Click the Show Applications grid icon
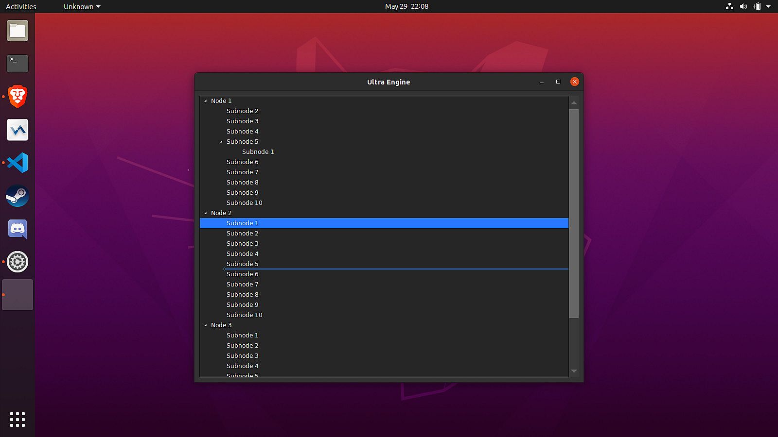The height and width of the screenshot is (437, 778). point(18,419)
